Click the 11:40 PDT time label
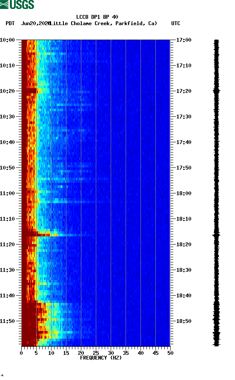This screenshot has height=380, width=235. [x=7, y=295]
